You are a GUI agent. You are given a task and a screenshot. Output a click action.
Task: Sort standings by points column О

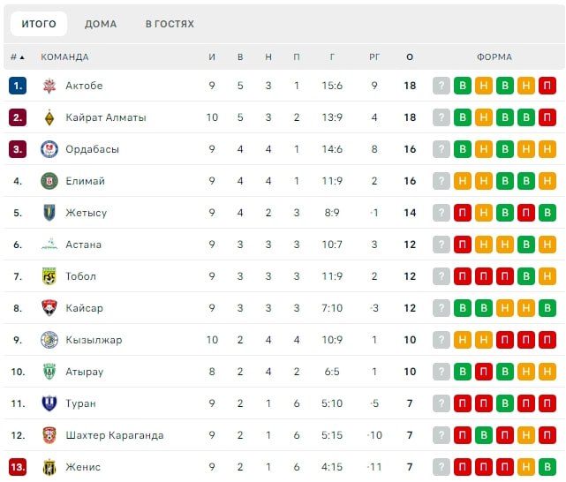pos(410,57)
